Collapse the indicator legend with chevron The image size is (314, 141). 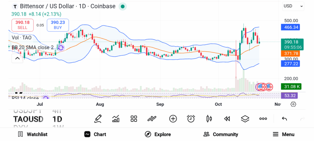[17, 58]
